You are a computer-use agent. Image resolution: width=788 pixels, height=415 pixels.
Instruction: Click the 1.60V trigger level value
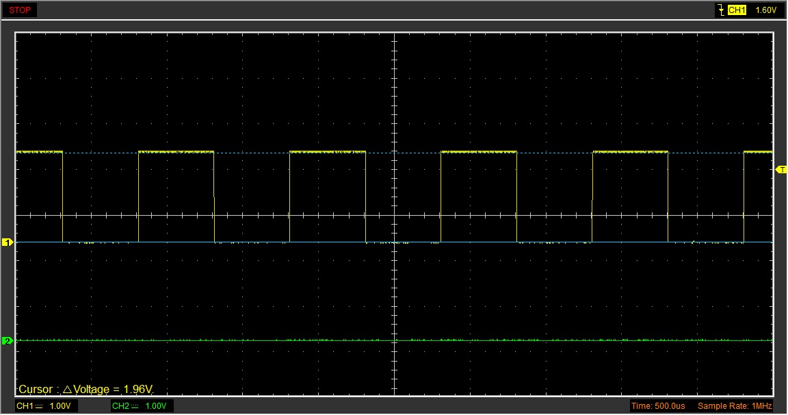coord(766,10)
